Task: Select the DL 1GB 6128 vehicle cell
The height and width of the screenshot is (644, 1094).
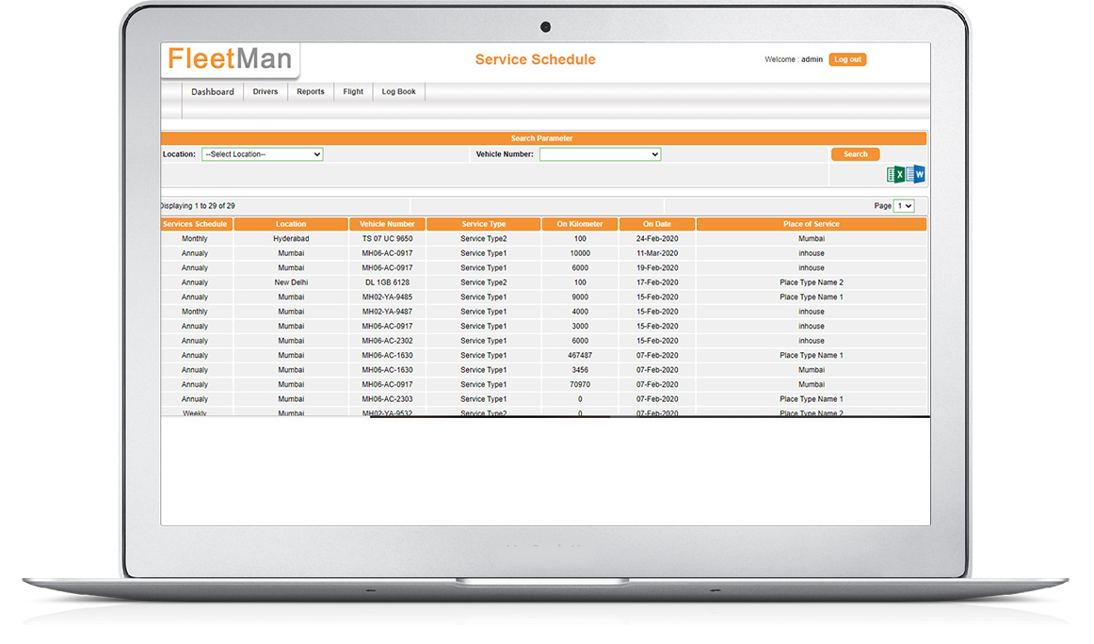Action: click(387, 282)
